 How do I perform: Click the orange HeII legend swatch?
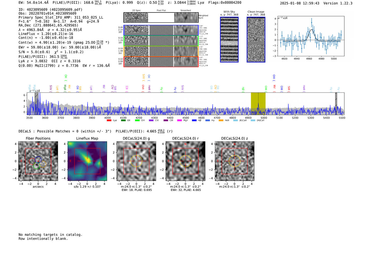[221, 121]
